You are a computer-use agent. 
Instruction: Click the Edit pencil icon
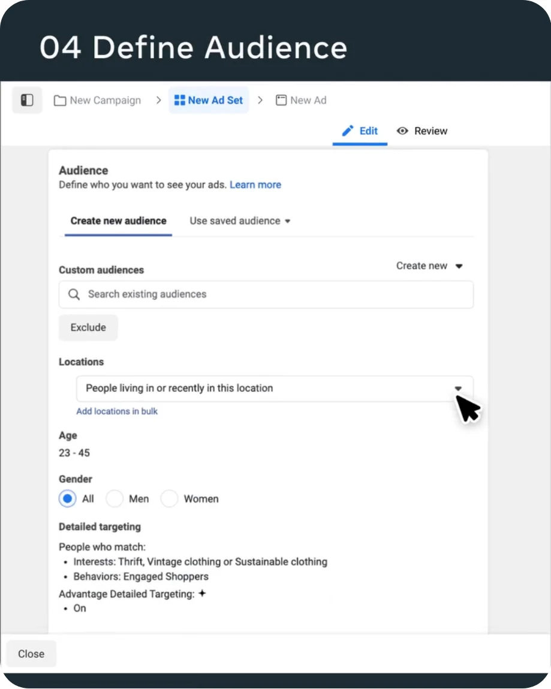click(x=348, y=131)
